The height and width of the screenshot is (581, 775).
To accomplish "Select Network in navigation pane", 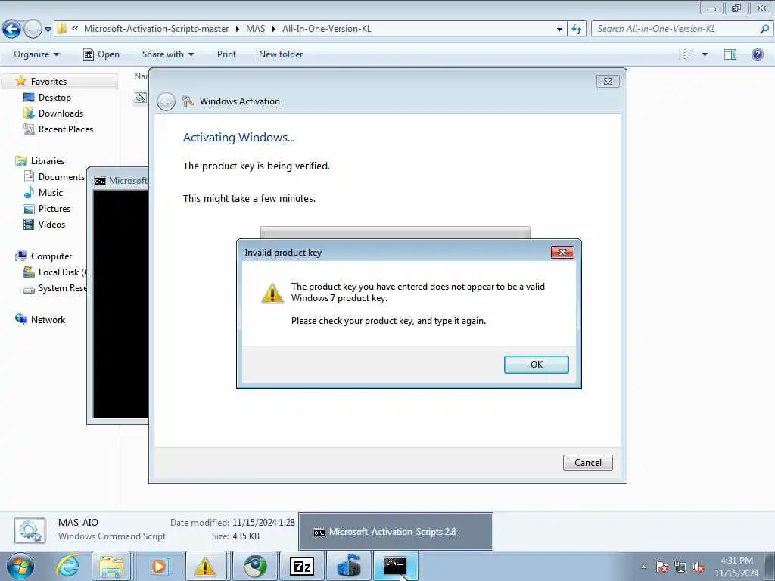I will click(x=48, y=320).
